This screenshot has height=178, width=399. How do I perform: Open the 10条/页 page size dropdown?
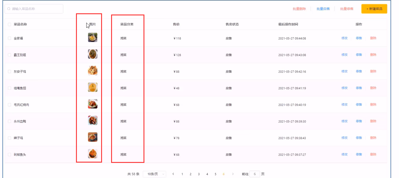154,174
